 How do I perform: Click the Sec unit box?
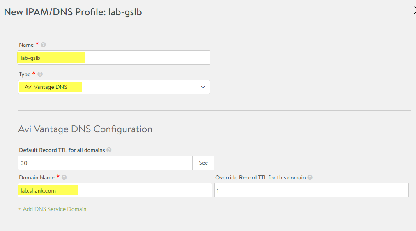[x=203, y=163]
